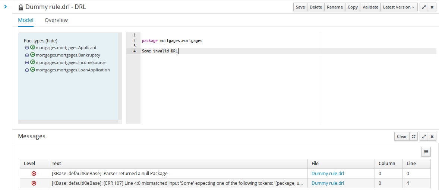The height and width of the screenshot is (190, 439).
Task: Click the error icon for ERR 107 message
Action: click(34, 183)
